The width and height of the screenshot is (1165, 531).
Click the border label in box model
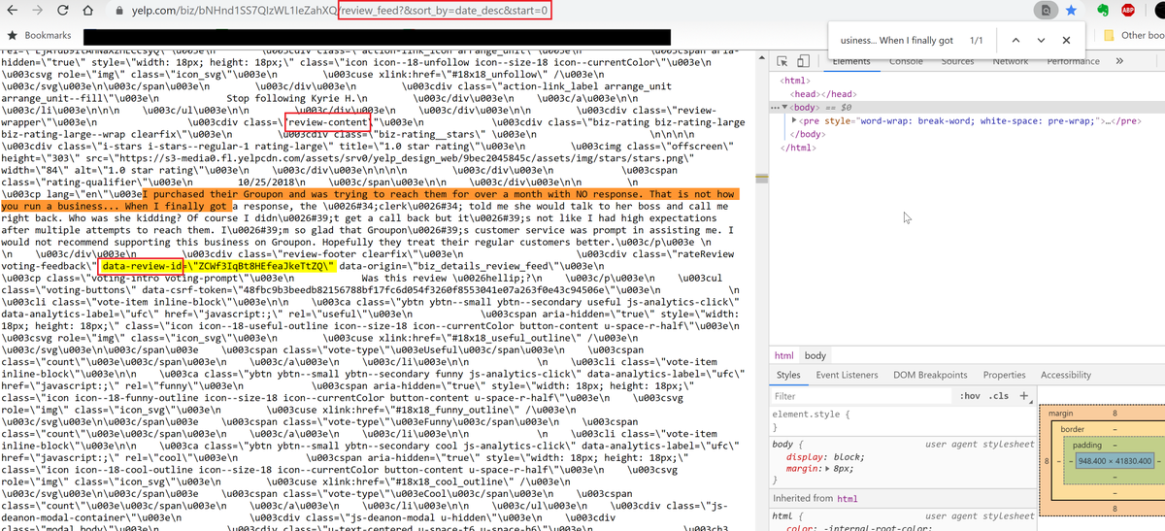tap(1073, 429)
